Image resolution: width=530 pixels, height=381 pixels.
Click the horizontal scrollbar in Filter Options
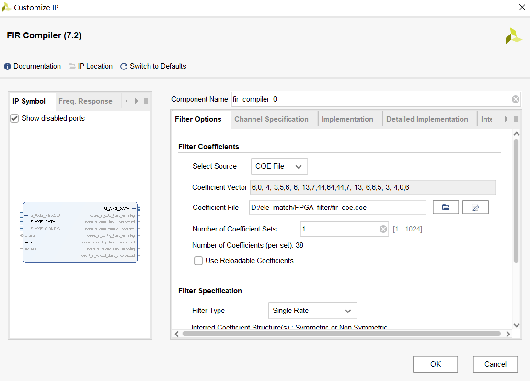coord(341,334)
